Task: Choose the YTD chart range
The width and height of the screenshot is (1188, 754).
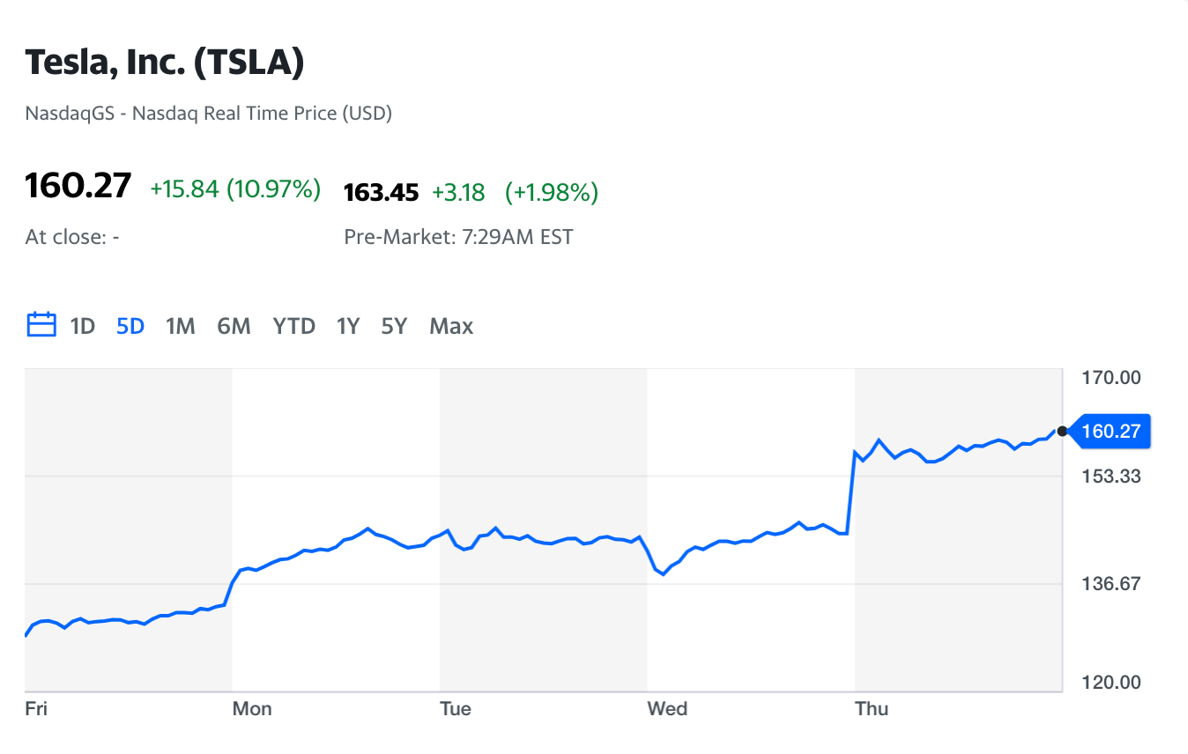Action: pyautogui.click(x=293, y=327)
